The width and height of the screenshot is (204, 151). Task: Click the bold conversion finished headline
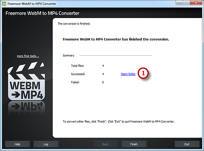point(116,39)
